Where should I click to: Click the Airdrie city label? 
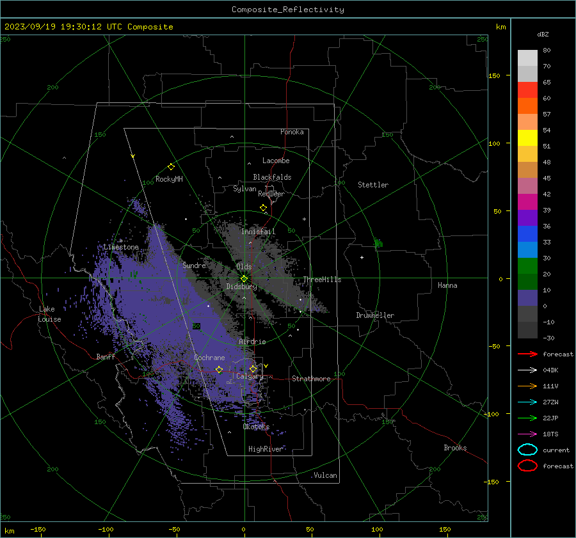coord(252,342)
